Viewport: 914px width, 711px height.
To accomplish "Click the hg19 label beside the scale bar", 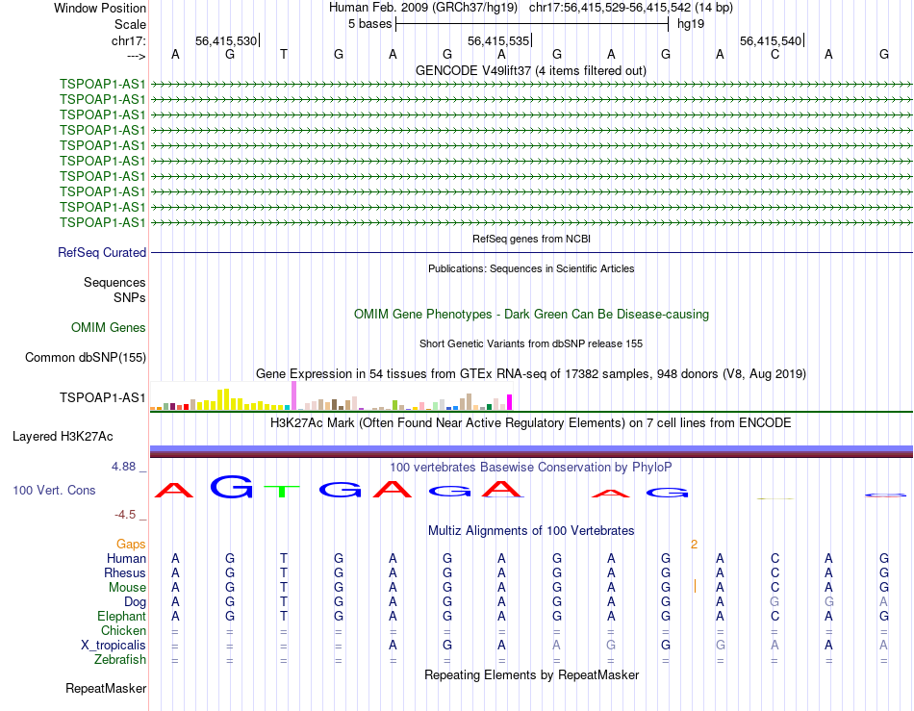I will click(x=691, y=24).
